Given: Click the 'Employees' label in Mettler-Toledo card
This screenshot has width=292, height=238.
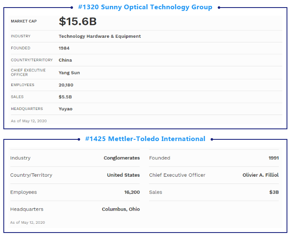Looking at the screenshot, I should pos(23,192).
